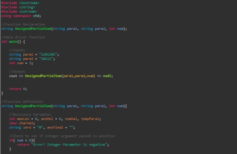Click the '//Necessary Variables' comment
This screenshot has height=154, width=237.
(30, 115)
